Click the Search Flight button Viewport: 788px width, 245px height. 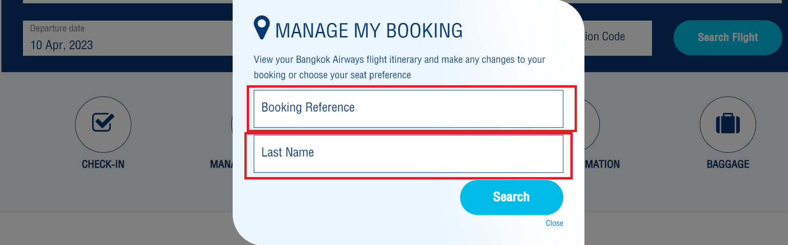(727, 37)
